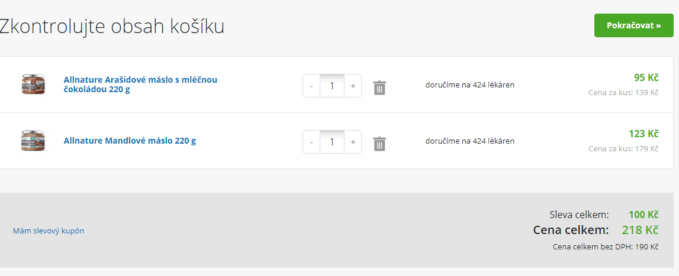The height and width of the screenshot is (276, 679).
Task: Open Allnature Mandlové máslo 220 g link
Action: coord(130,141)
